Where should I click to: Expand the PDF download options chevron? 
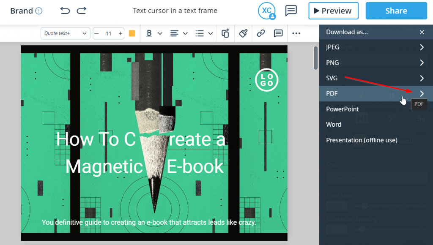[x=421, y=93]
